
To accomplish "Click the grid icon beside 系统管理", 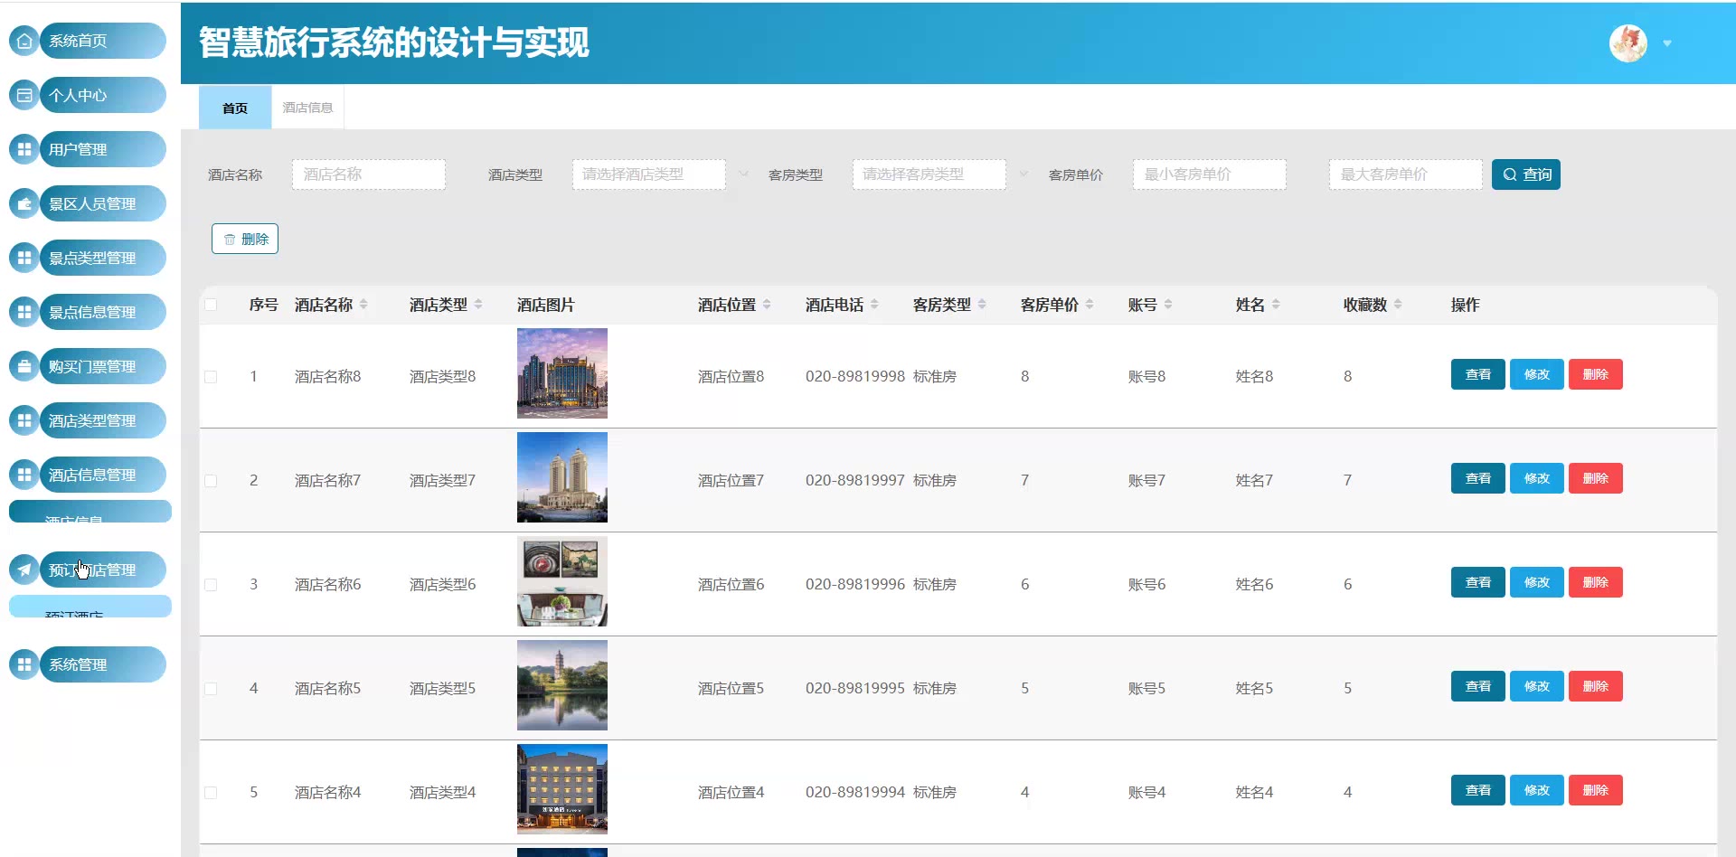I will pyautogui.click(x=24, y=664).
